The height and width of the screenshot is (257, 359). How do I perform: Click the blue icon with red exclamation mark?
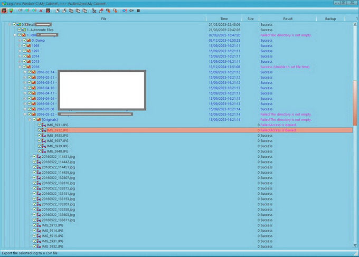(x=124, y=11)
